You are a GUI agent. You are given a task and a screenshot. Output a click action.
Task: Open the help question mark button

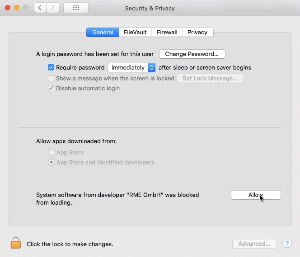(x=287, y=243)
